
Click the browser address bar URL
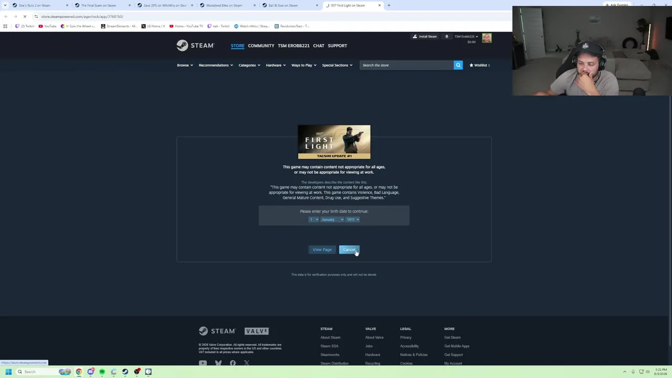(82, 16)
